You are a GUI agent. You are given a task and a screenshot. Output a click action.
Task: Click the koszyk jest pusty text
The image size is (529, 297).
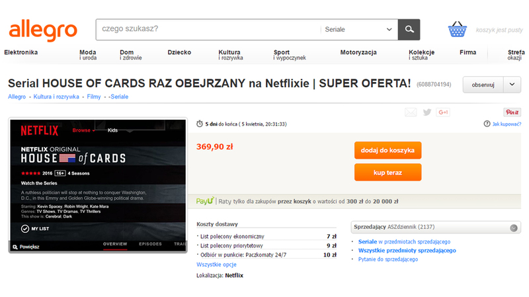pos(499,30)
